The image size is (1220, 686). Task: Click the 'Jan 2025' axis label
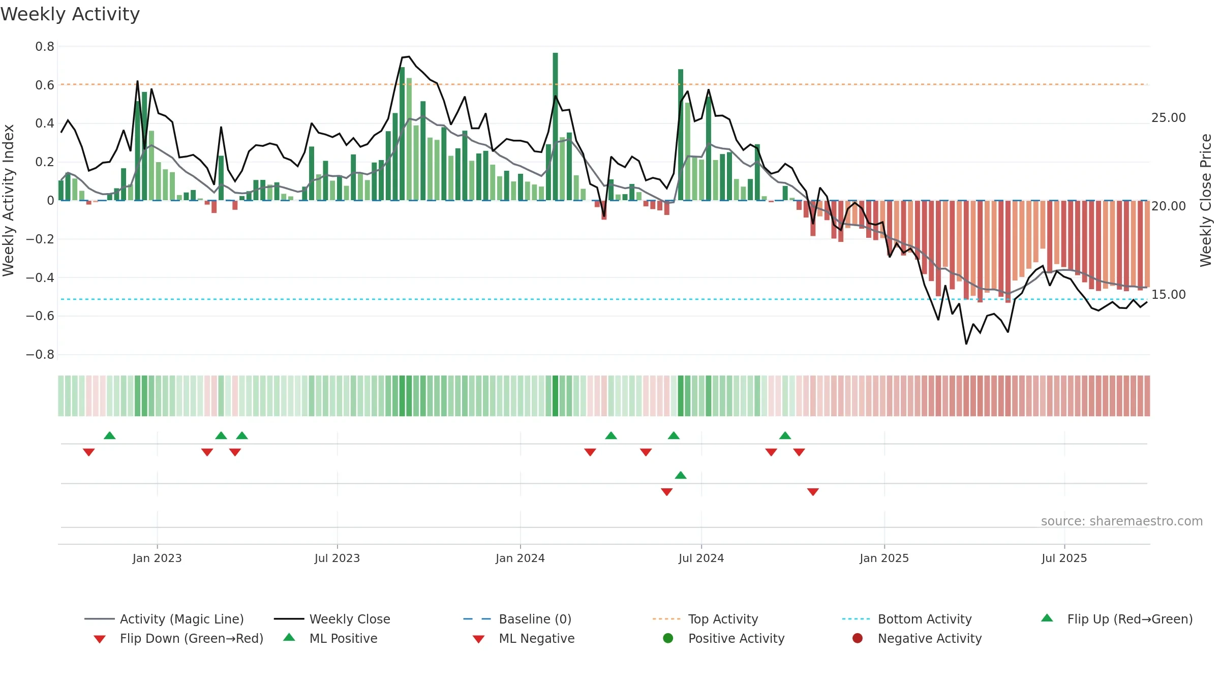click(884, 558)
